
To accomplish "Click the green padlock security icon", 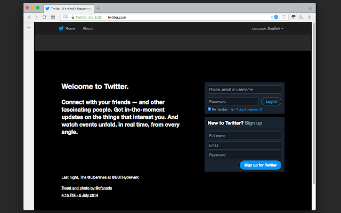I will coord(73,17).
